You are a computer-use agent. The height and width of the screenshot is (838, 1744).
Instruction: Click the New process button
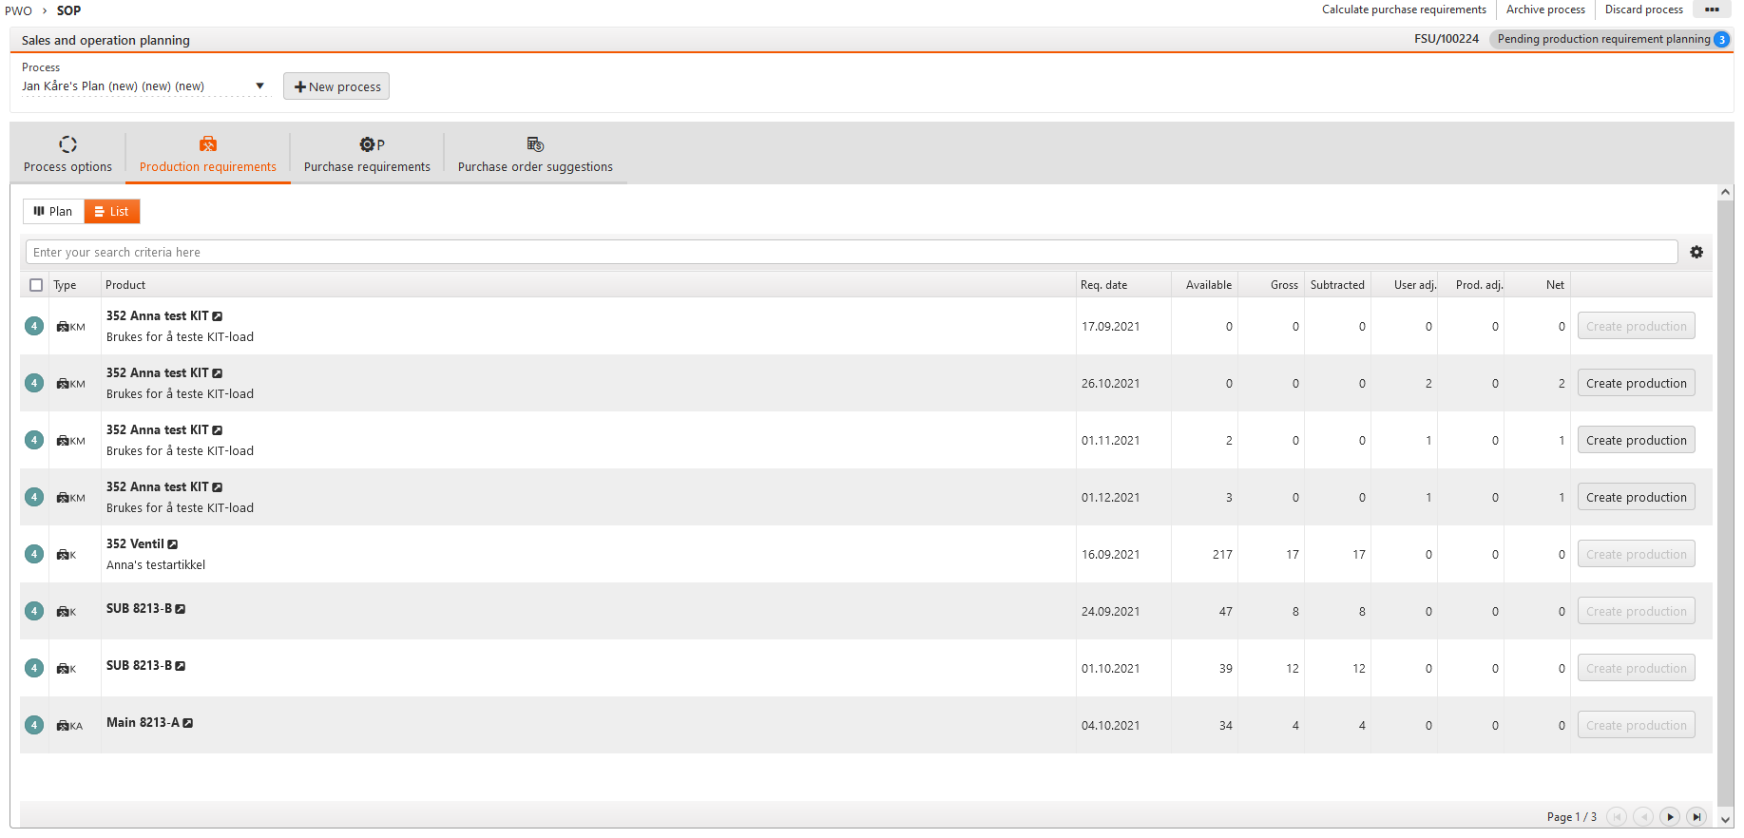(x=336, y=86)
